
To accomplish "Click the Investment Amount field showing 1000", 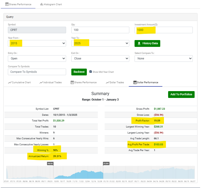I will [x=164, y=30].
